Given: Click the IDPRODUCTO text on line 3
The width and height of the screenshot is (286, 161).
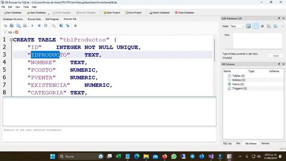Looking at the screenshot, I should pos(49,55).
